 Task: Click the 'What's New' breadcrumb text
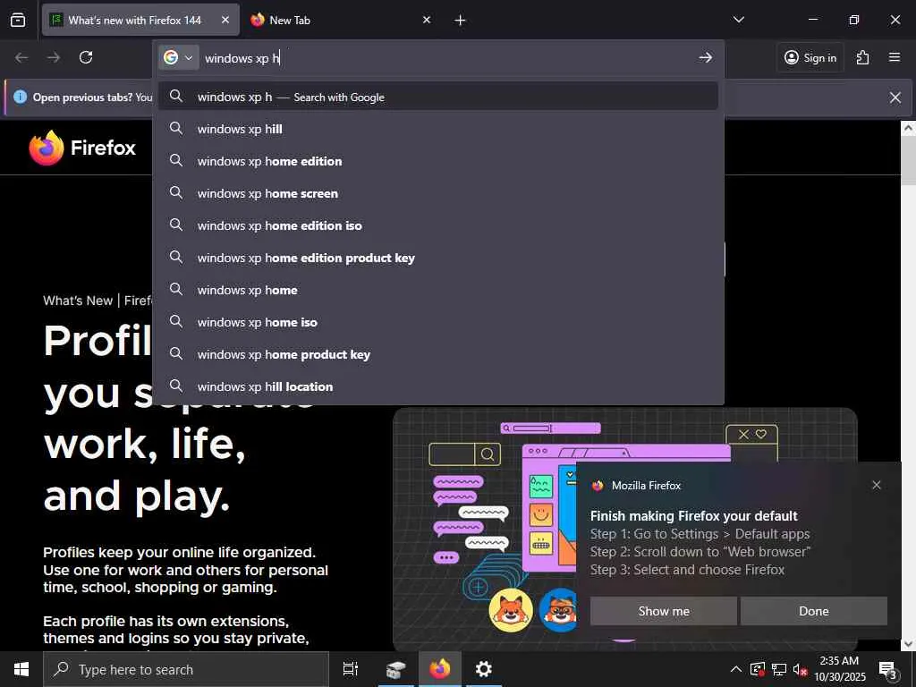pos(78,301)
